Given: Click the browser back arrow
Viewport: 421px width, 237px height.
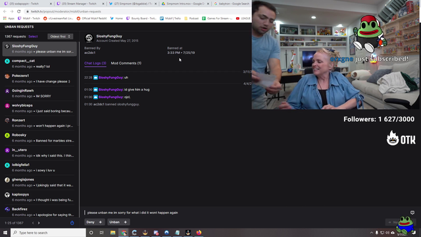Looking at the screenshot, I should 5,11.
